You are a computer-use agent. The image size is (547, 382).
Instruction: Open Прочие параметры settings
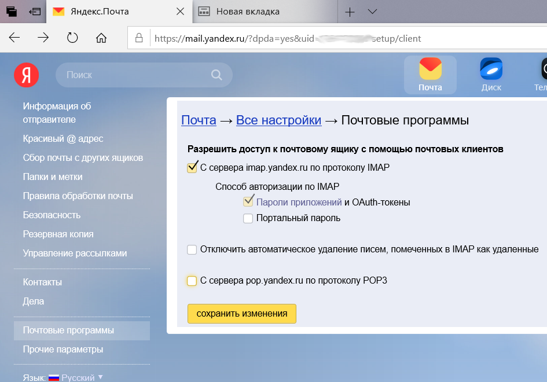pyautogui.click(x=63, y=349)
